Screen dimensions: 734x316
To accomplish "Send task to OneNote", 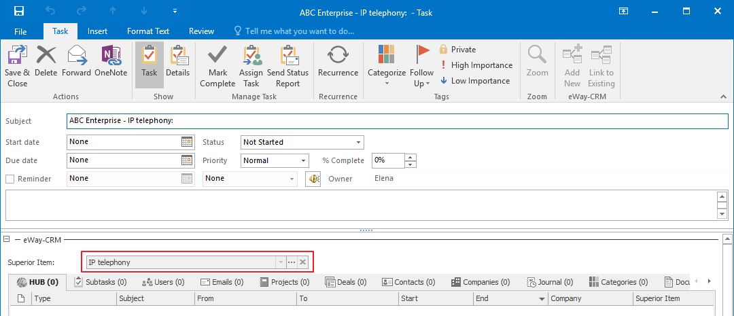I will (111, 61).
